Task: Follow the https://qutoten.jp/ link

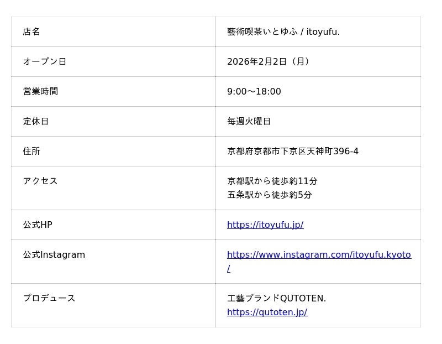Action: coord(267,312)
